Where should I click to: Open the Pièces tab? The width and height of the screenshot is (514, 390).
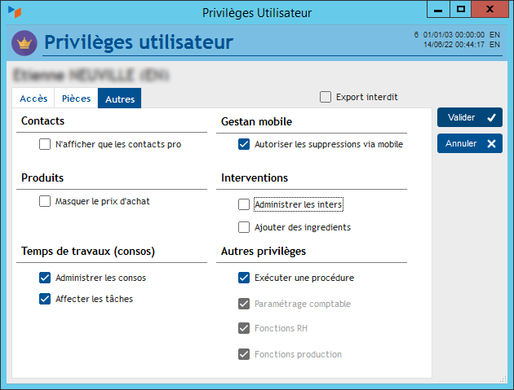click(77, 99)
